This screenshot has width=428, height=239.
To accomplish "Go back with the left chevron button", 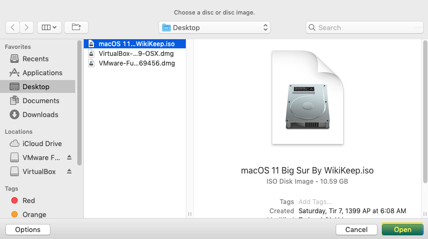I will [x=12, y=27].
